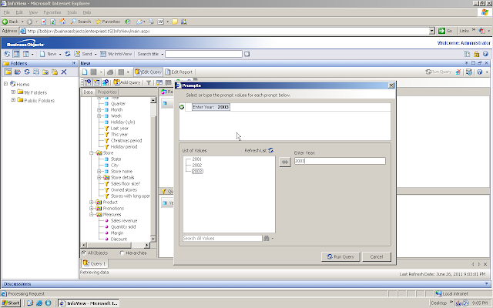The height and width of the screenshot is (308, 493).
Task: Click the InfoView taskbar button
Action: pos(89,303)
